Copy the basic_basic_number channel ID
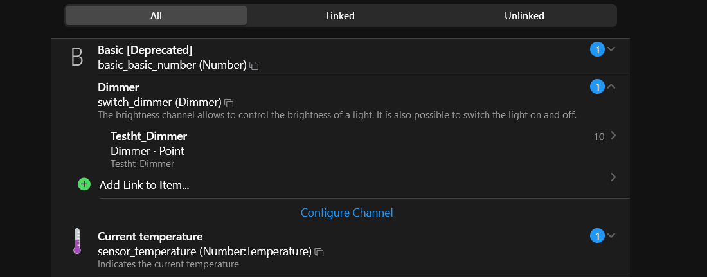 coord(255,66)
